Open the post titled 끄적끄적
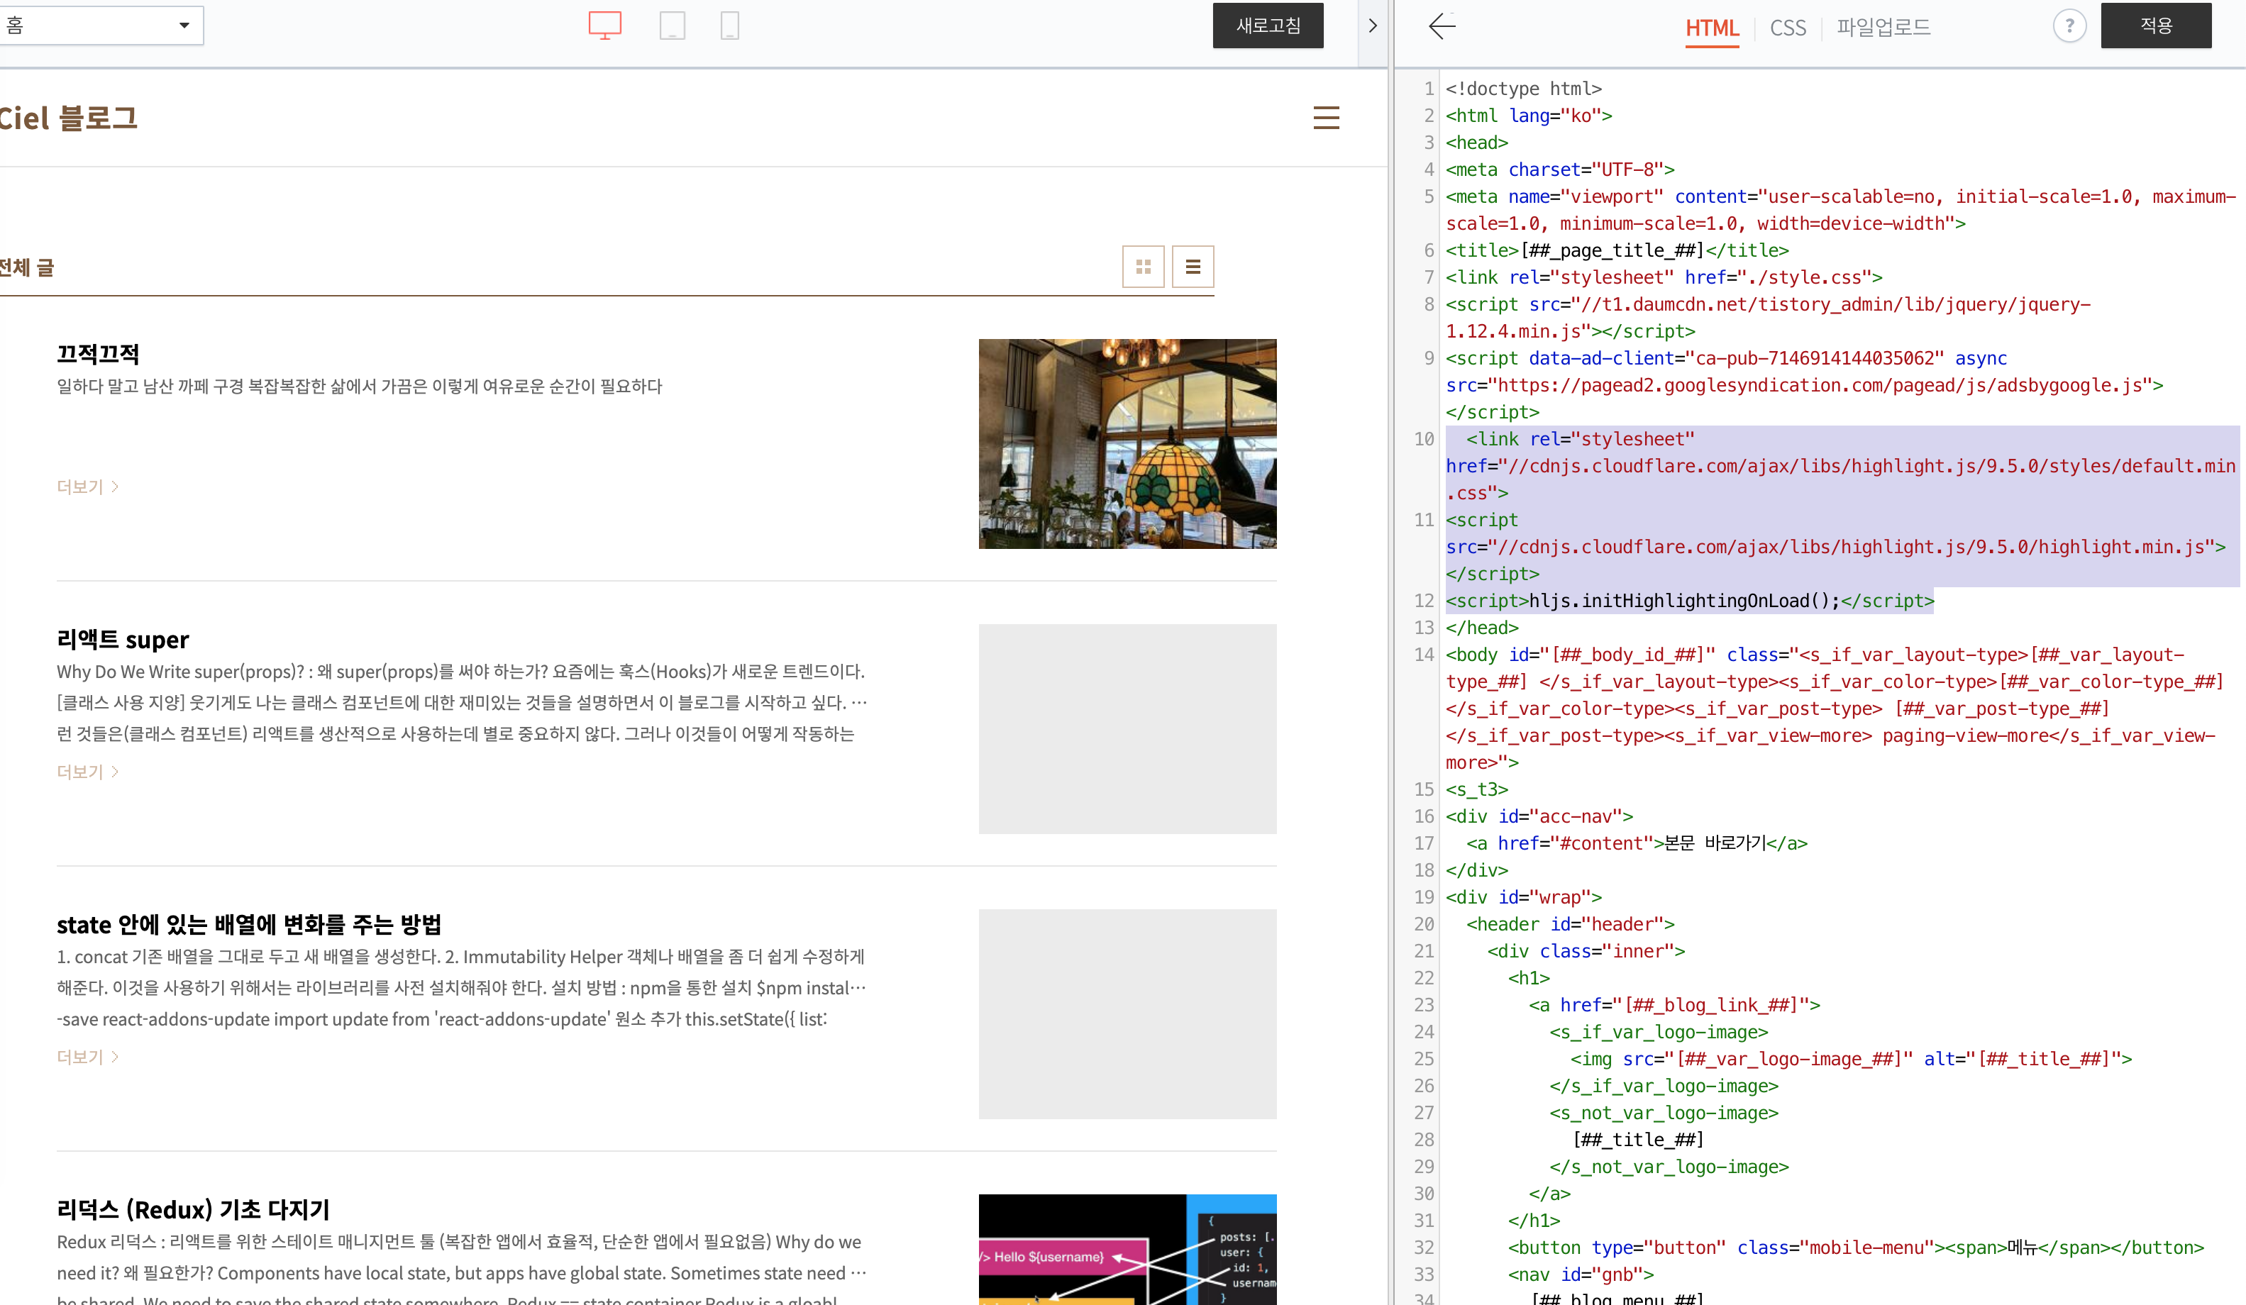This screenshot has height=1305, width=2246. pyautogui.click(x=98, y=354)
